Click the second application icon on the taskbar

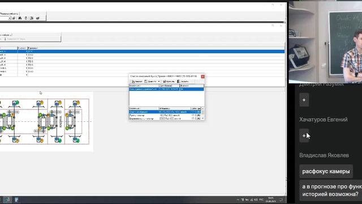tap(16, 200)
